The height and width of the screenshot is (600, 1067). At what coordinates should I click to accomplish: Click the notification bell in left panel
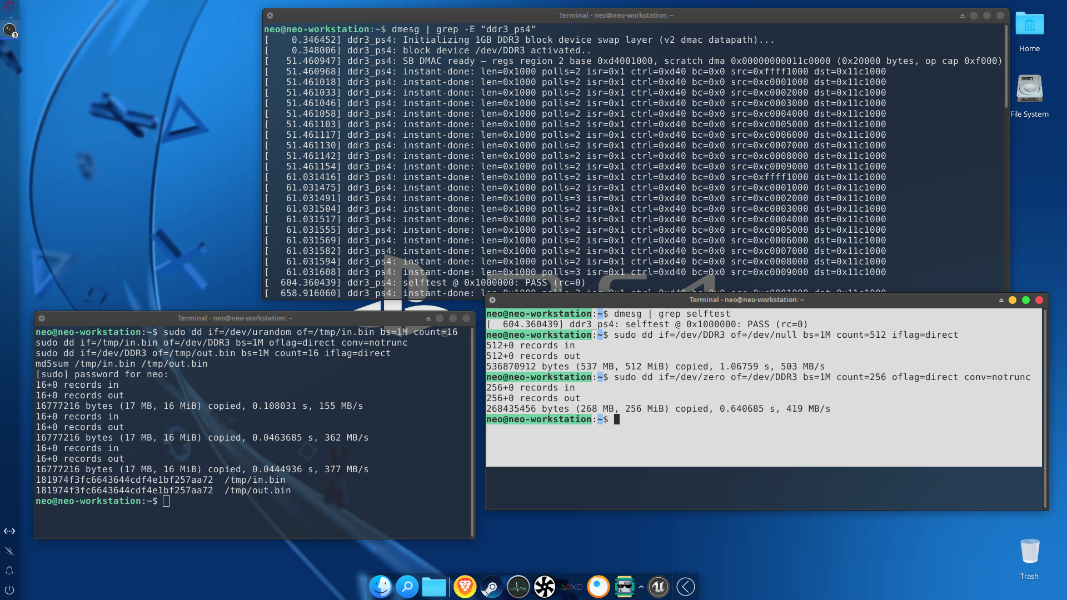click(9, 571)
